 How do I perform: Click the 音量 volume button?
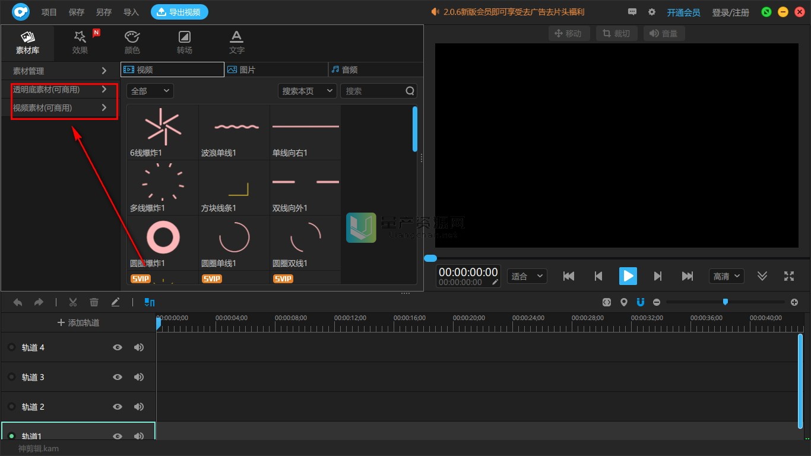point(664,34)
